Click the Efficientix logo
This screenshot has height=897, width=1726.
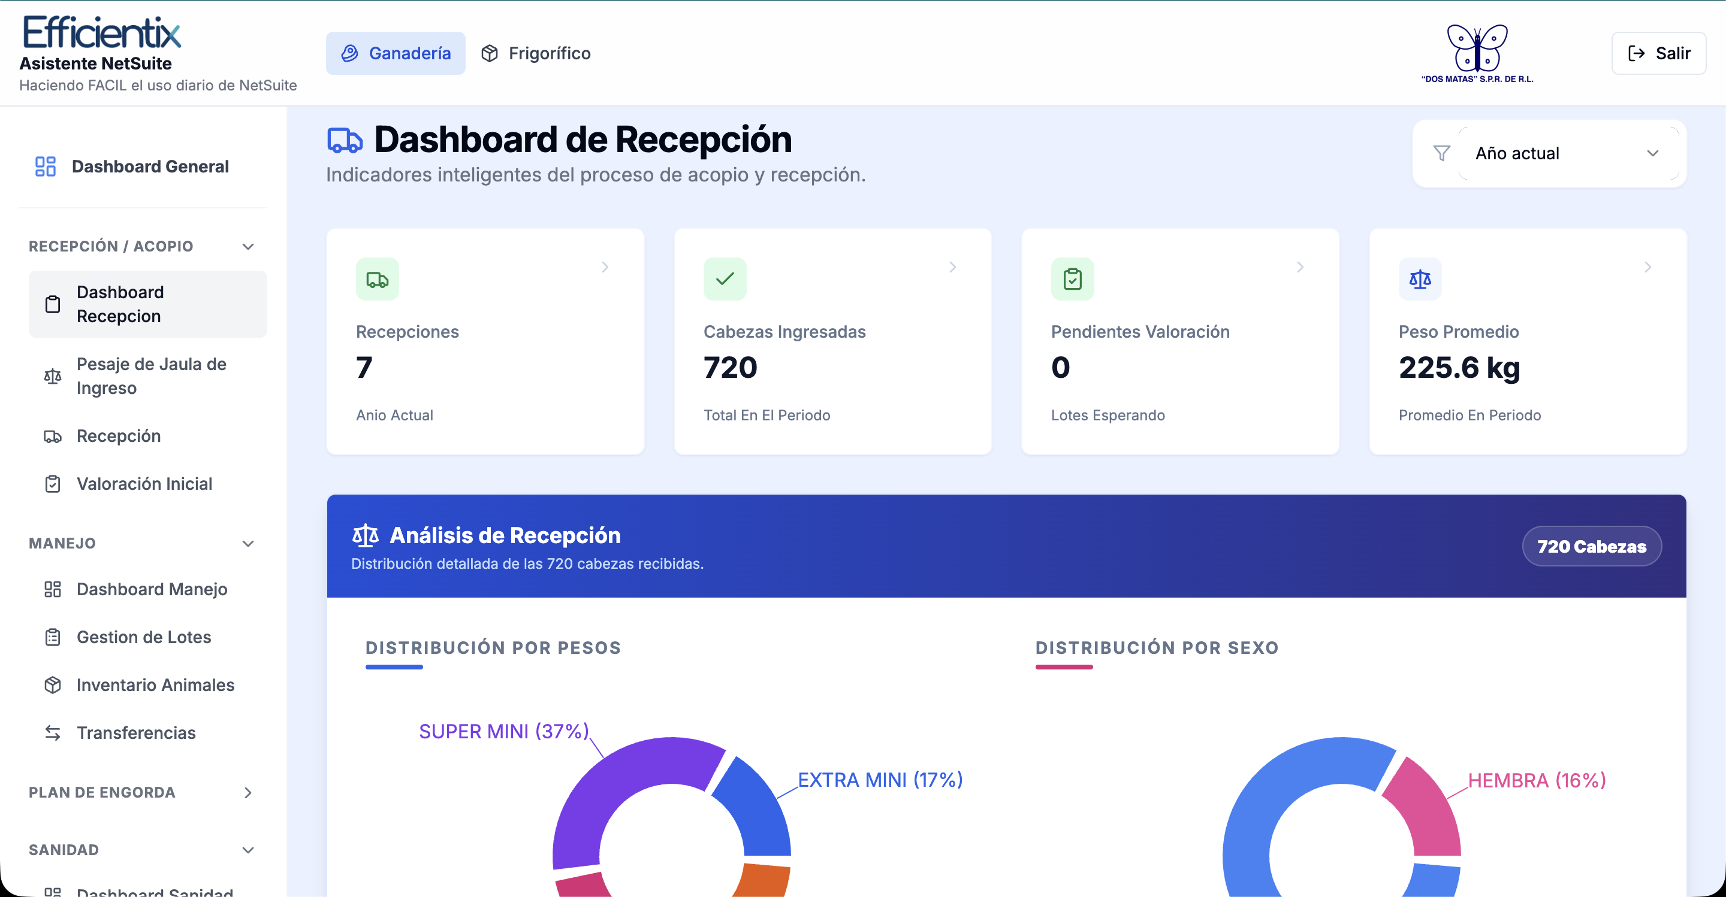(102, 32)
